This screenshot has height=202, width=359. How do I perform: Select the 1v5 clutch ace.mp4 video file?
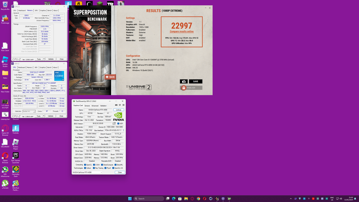click(x=5, y=103)
